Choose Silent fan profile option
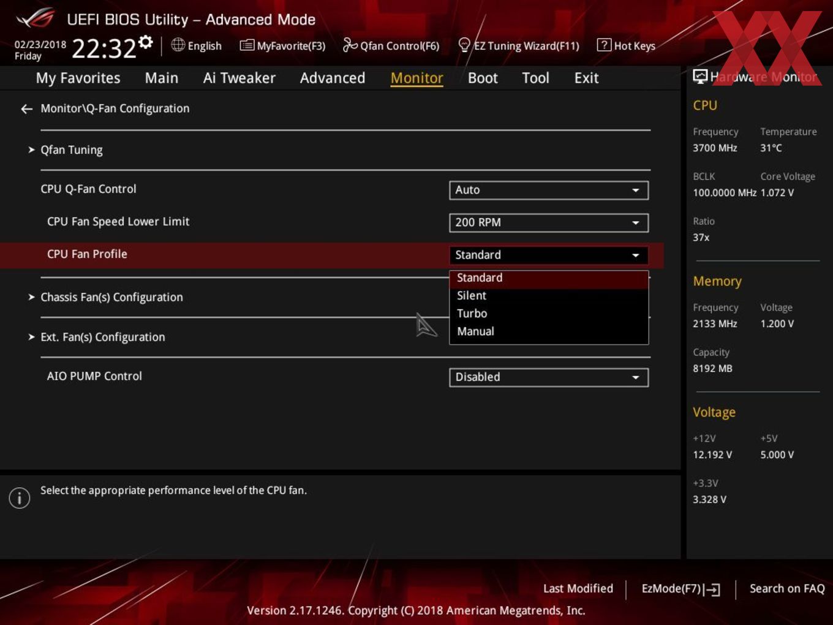Screen dimensions: 833x625 549,296
